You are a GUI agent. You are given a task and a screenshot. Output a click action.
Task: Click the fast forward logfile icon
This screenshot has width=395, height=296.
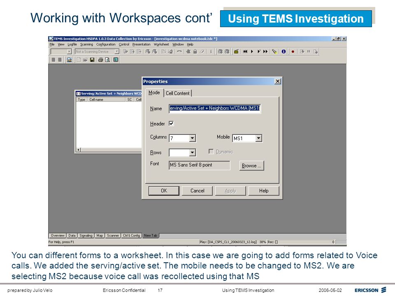tap(265, 52)
